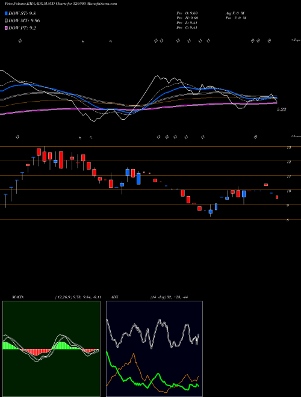Click the 'Pre O: 9.60' value

187,13
